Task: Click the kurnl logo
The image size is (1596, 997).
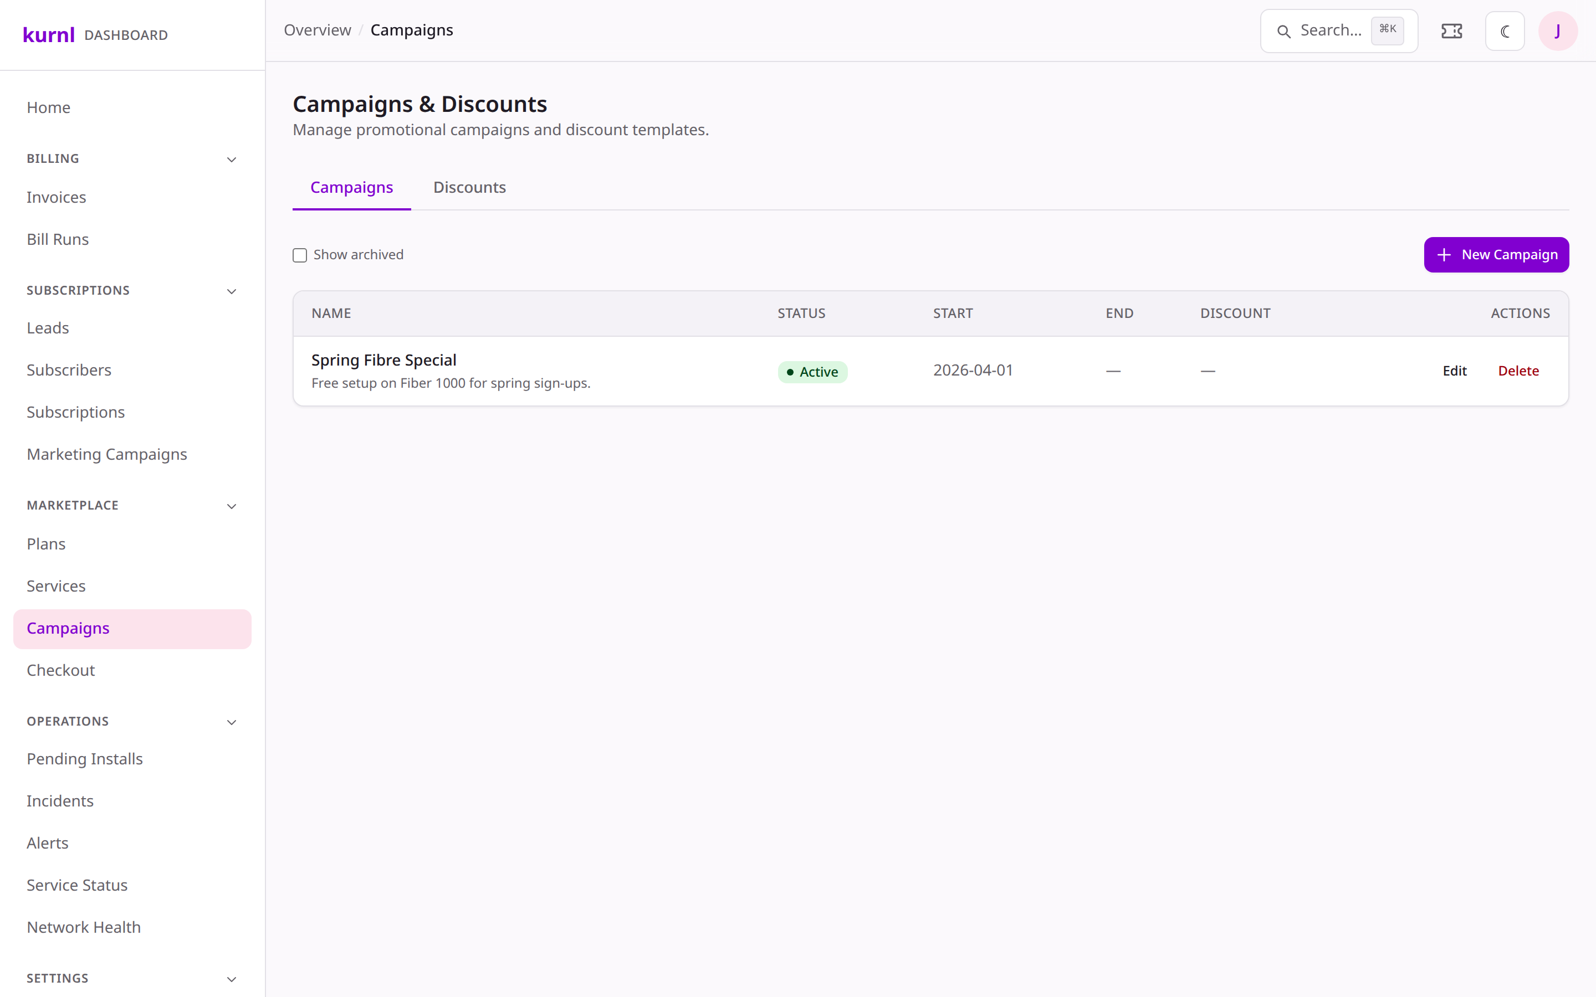Action: (48, 34)
